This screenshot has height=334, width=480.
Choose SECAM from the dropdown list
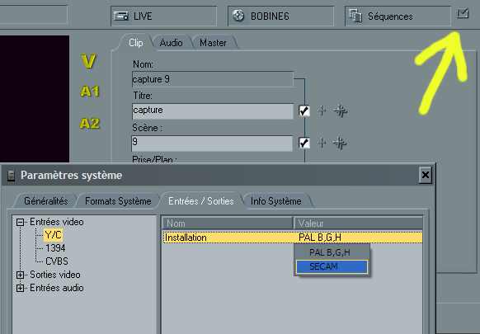click(x=332, y=266)
